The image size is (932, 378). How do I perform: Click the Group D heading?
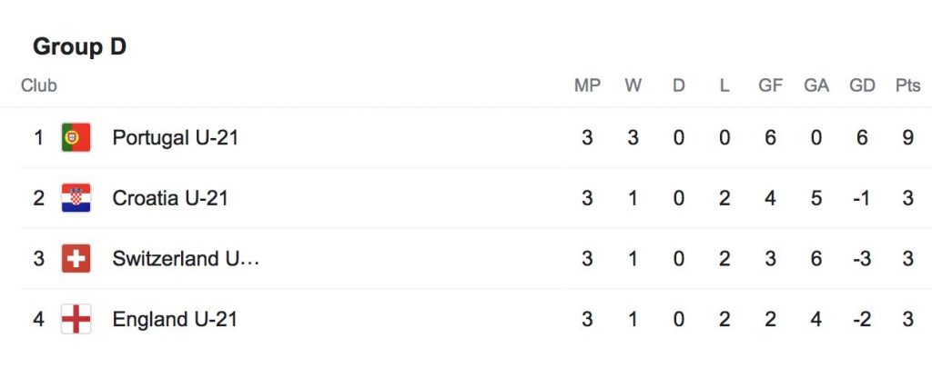[x=79, y=47]
